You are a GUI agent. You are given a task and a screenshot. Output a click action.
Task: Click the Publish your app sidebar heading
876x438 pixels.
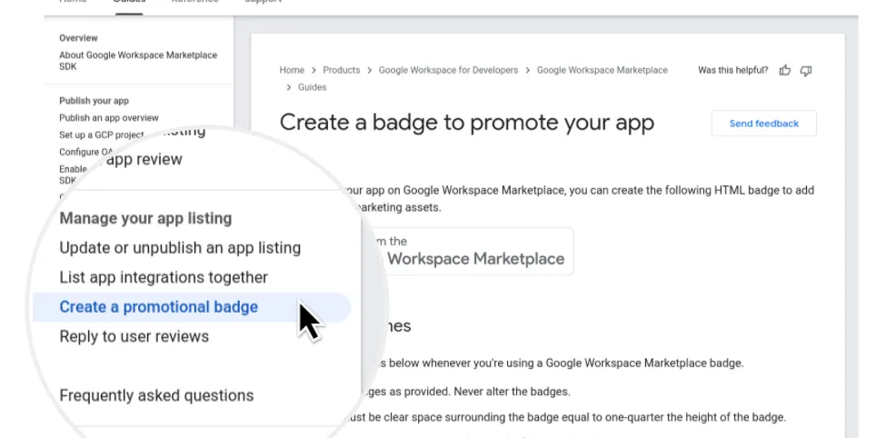(94, 101)
